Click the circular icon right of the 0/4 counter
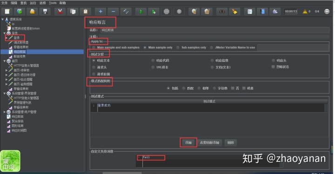This screenshot has height=174, width=335. coord(327,11)
